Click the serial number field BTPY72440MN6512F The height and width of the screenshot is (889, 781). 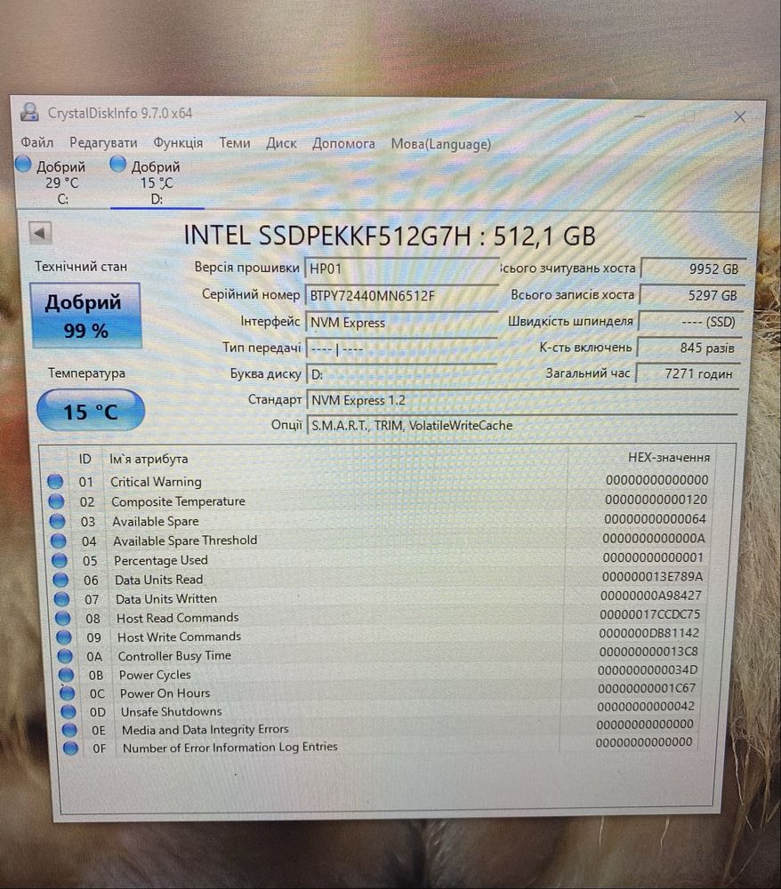point(401,295)
